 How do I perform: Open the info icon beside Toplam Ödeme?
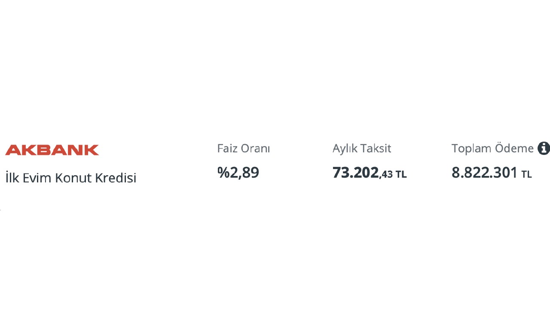coord(544,148)
